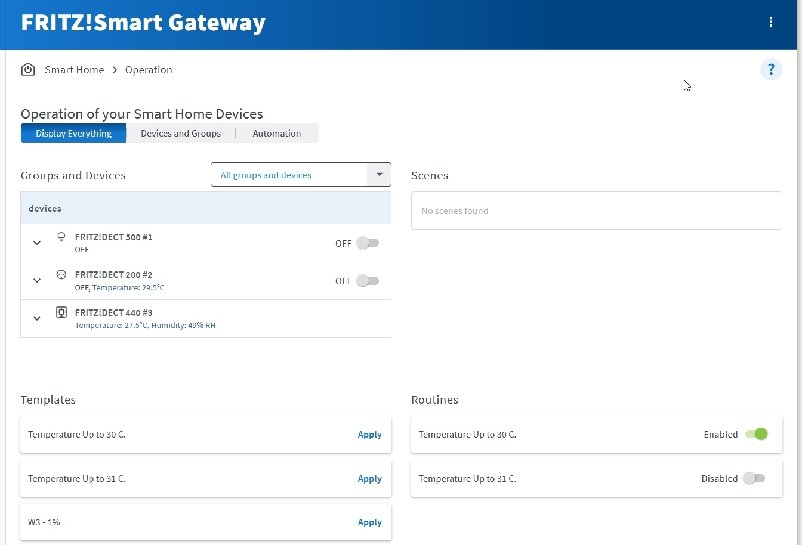
Task: Click the Scenes section heading
Action: tap(430, 175)
